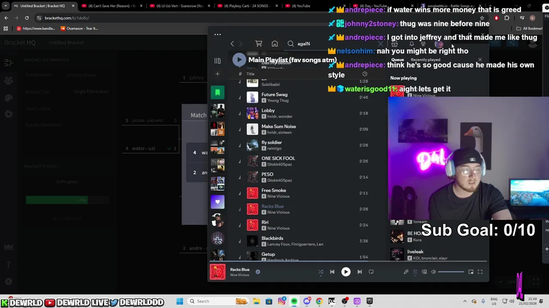Viewport: 549px width, 308px height.
Task: Select the Make Sum Noise track
Action: [x=307, y=129]
